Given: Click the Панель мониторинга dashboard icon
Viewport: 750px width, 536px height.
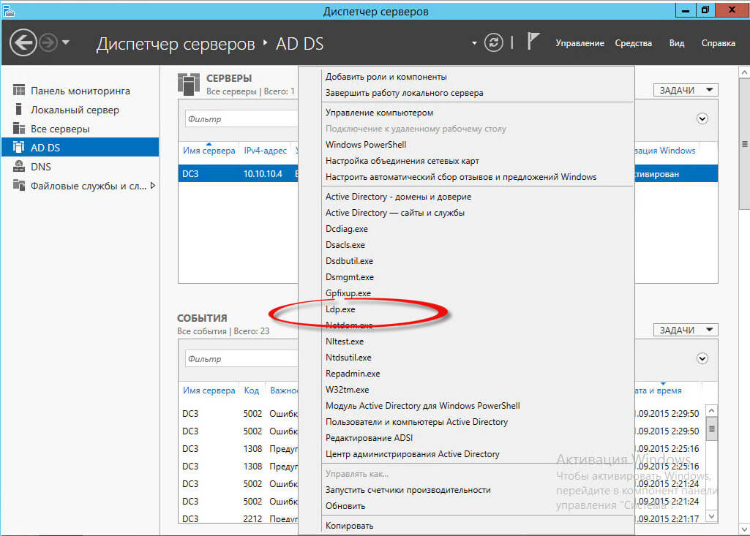Looking at the screenshot, I should (x=18, y=90).
